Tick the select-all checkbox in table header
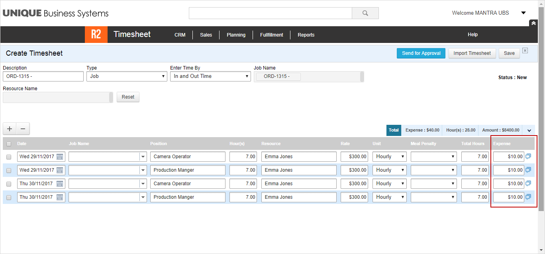Viewport: 545px width, 254px height. (x=9, y=144)
